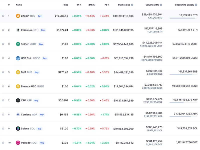Click the Tether green logo icon
200x150 pixels.
[18, 44]
